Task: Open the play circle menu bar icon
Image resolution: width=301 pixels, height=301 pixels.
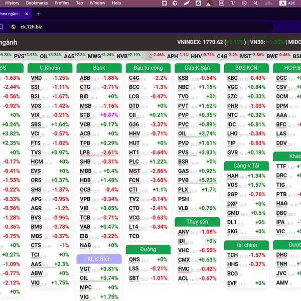Action: point(244,3)
